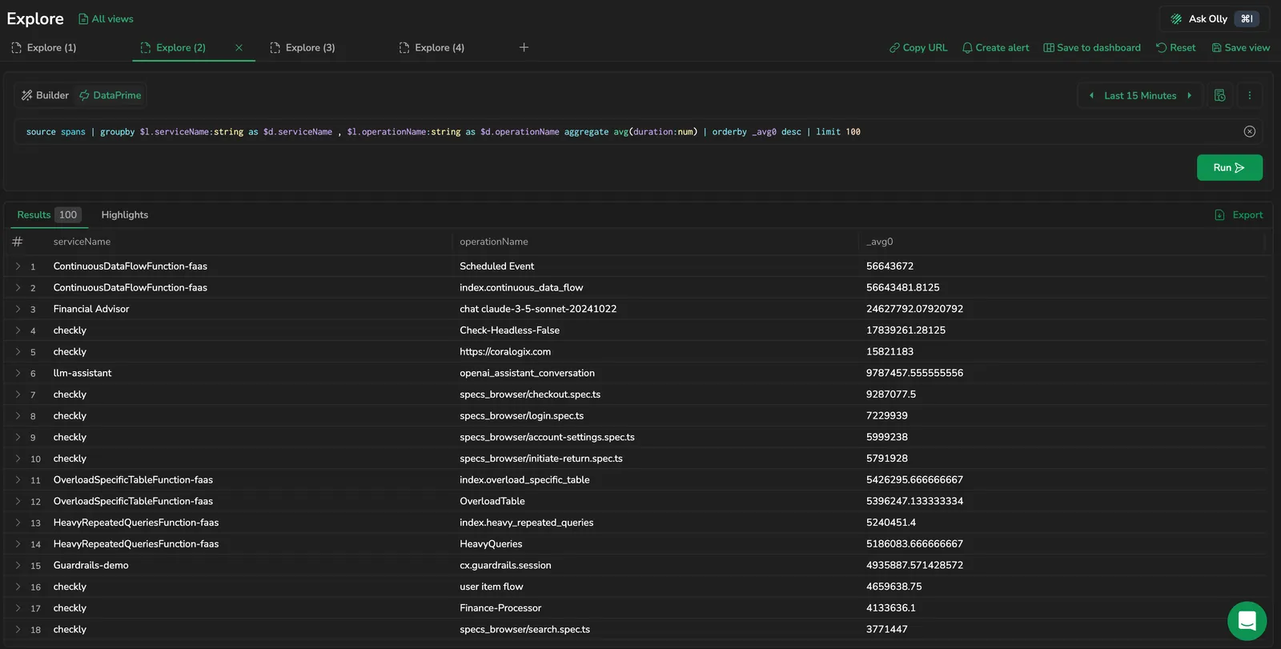Screen dimensions: 1281x649
Task: Click the value 5791928
Action: pyautogui.click(x=887, y=459)
